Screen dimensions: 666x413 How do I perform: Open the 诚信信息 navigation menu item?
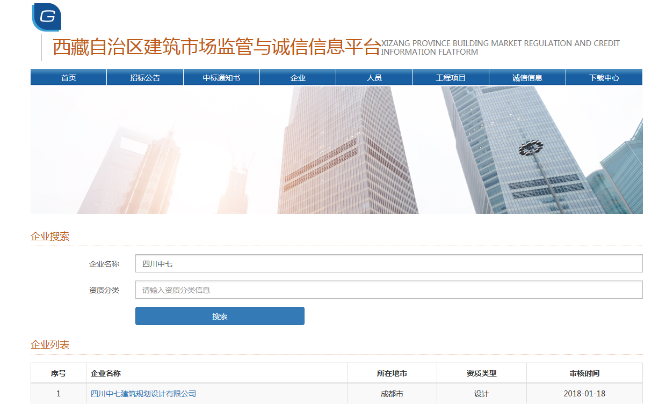[x=527, y=77]
